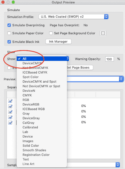This screenshot has width=125, height=169.
Task: Click the page background color swatch
Action: (103, 33)
